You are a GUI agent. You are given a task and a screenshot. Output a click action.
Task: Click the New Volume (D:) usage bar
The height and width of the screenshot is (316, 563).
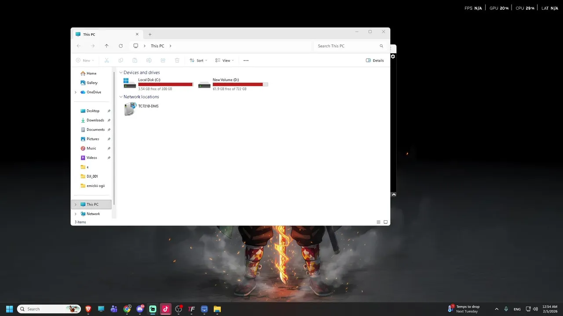tap(240, 84)
